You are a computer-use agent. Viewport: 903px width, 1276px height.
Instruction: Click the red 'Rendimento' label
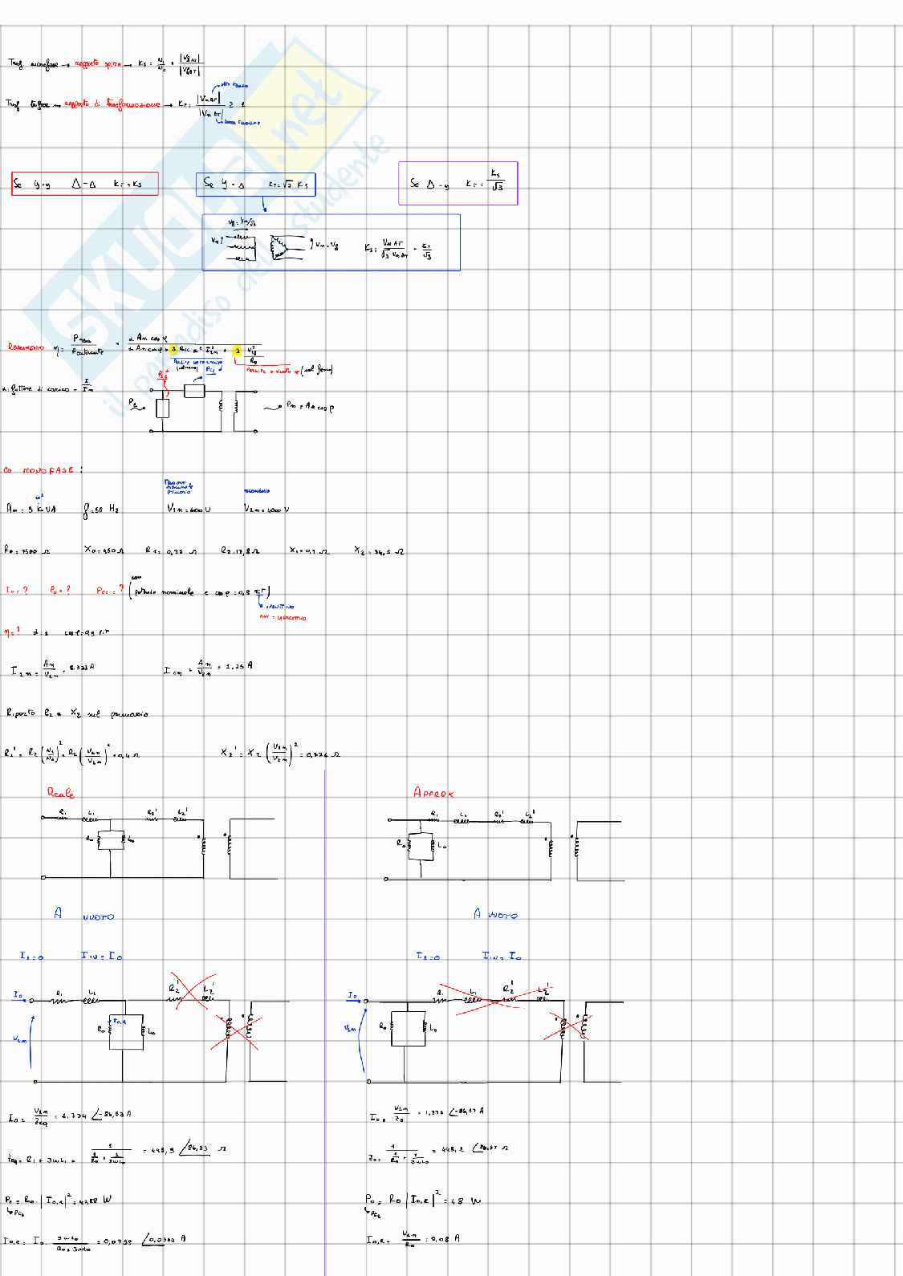click(27, 347)
